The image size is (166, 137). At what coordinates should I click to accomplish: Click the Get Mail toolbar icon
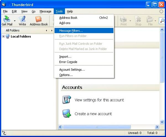7,19
